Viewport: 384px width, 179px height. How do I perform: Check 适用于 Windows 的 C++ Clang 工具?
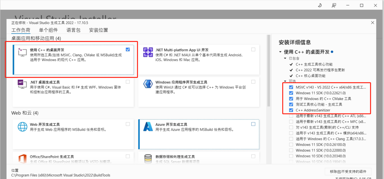(291, 139)
